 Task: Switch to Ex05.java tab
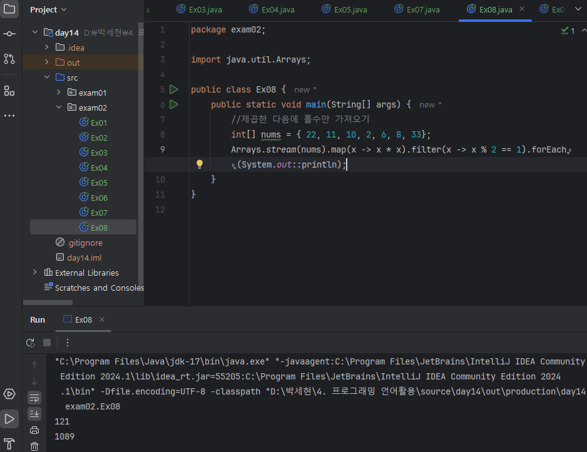point(344,9)
